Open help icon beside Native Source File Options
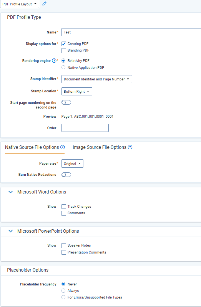This screenshot has height=307, width=201. tap(63, 147)
